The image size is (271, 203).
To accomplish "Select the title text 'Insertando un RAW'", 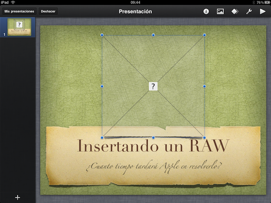I will [153, 146].
